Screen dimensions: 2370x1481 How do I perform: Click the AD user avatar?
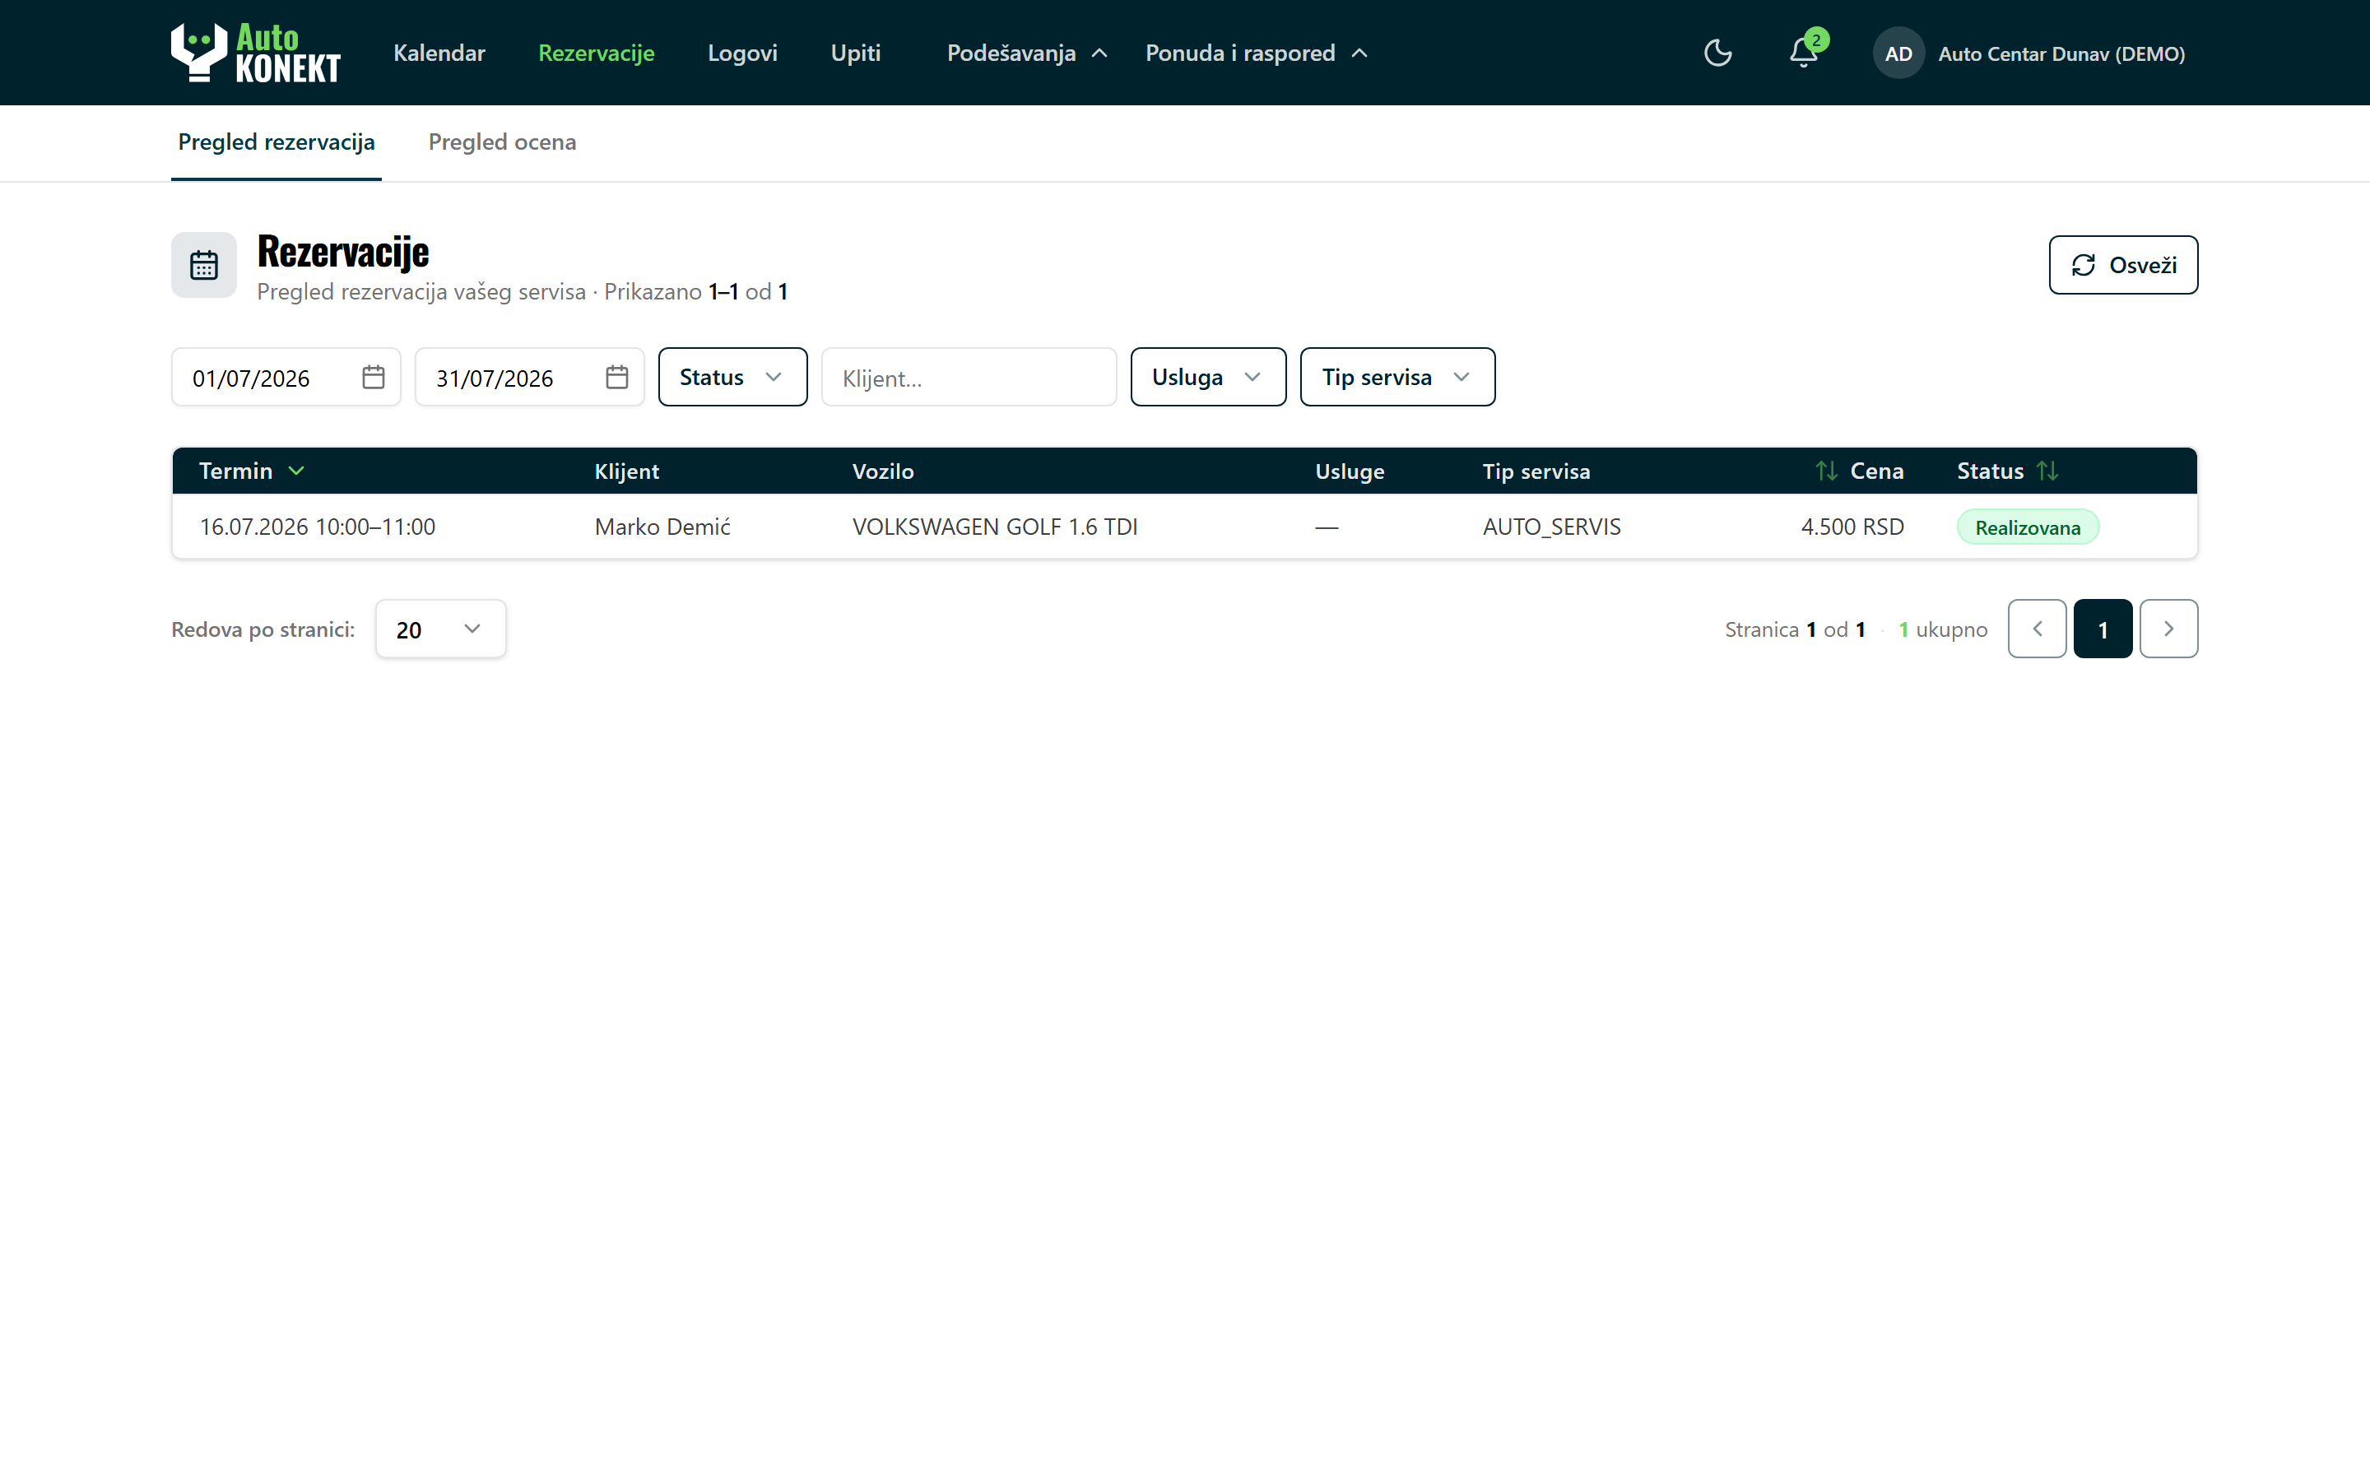click(1898, 53)
